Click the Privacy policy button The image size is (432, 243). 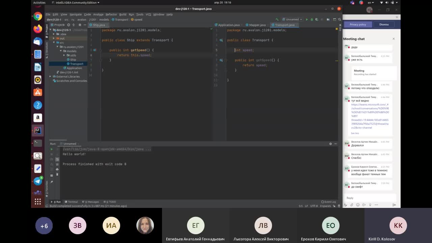click(358, 25)
